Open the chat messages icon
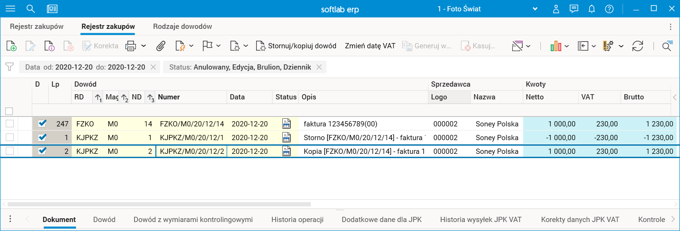The image size is (680, 231). 574,9
